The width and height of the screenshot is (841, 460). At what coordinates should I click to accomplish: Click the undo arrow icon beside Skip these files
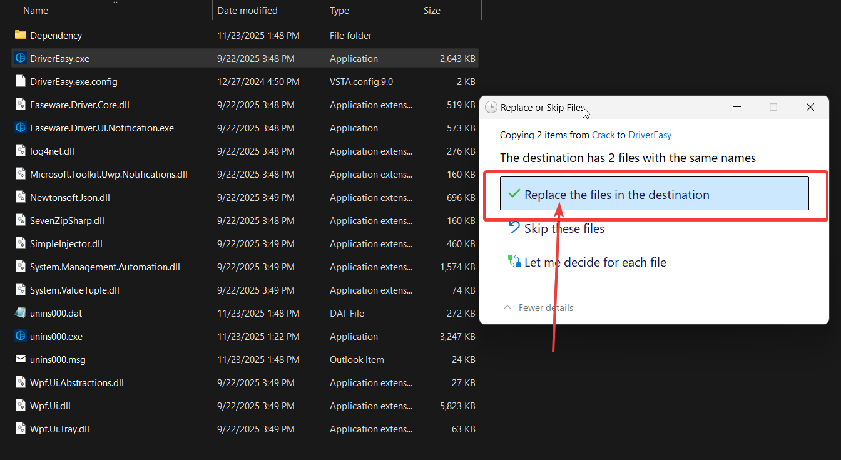[x=514, y=227]
